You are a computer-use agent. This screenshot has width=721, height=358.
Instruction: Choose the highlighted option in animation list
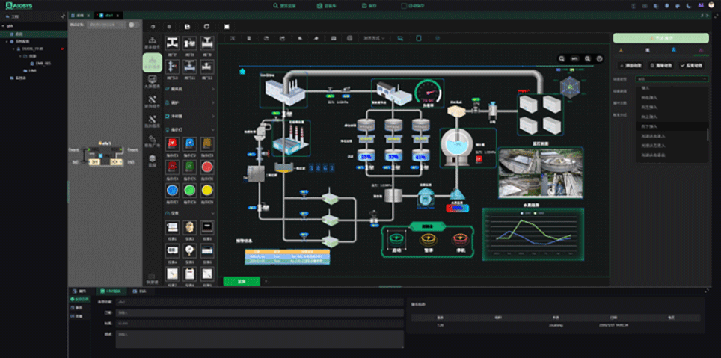click(x=672, y=126)
